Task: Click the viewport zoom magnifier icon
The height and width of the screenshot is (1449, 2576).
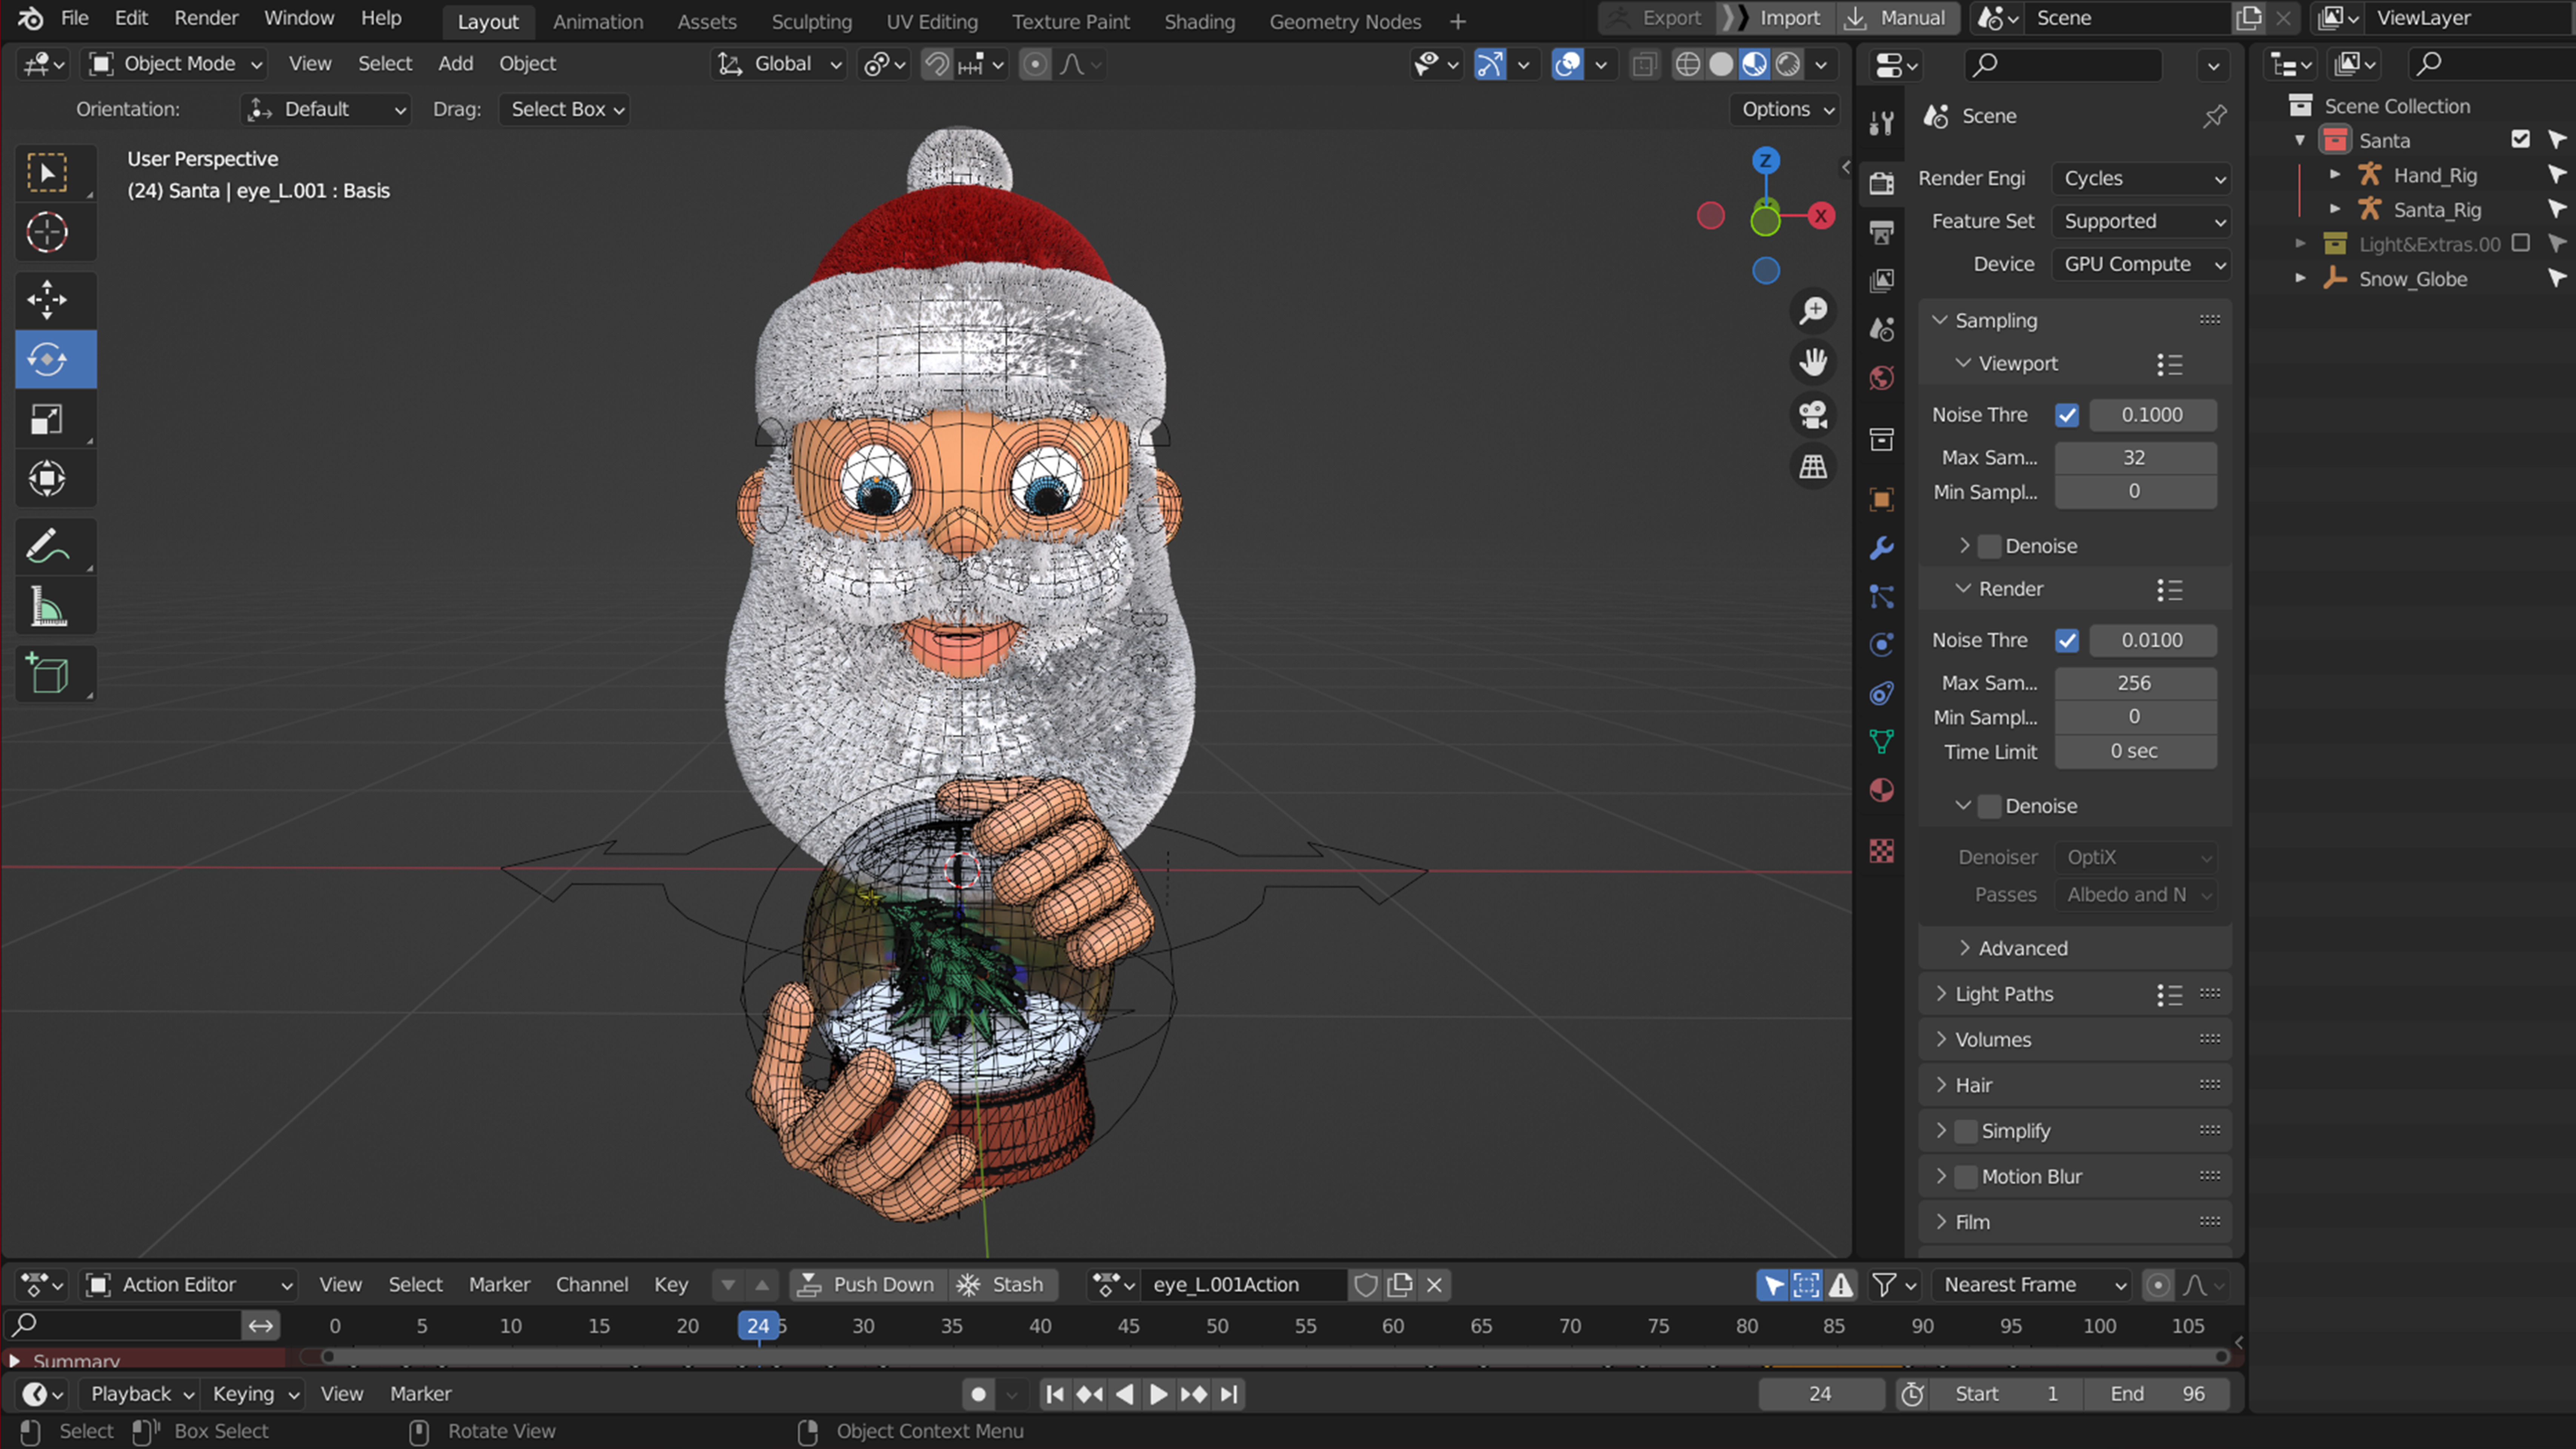Action: click(1813, 311)
